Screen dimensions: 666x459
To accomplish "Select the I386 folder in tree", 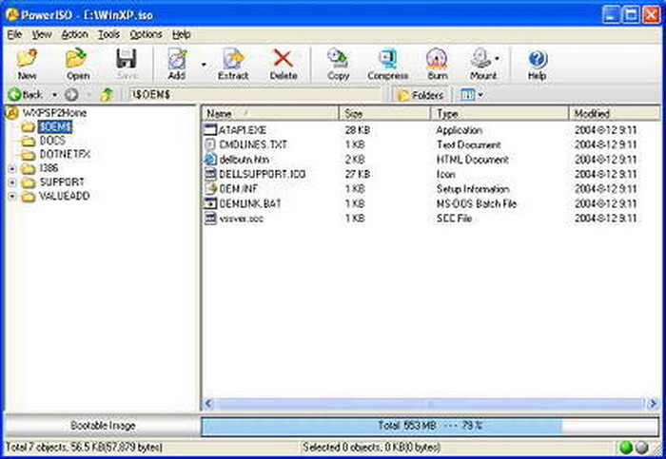I will coord(49,168).
